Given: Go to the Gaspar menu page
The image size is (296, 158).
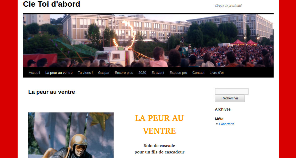Looking at the screenshot, I should (x=104, y=72).
